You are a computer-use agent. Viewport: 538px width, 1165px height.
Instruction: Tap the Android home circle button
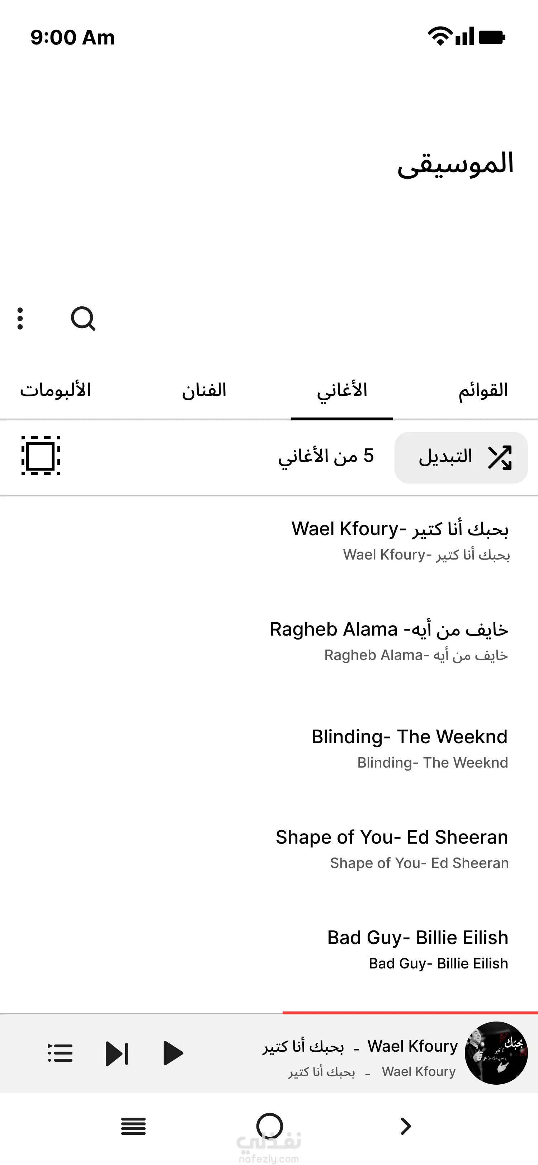click(x=269, y=1126)
